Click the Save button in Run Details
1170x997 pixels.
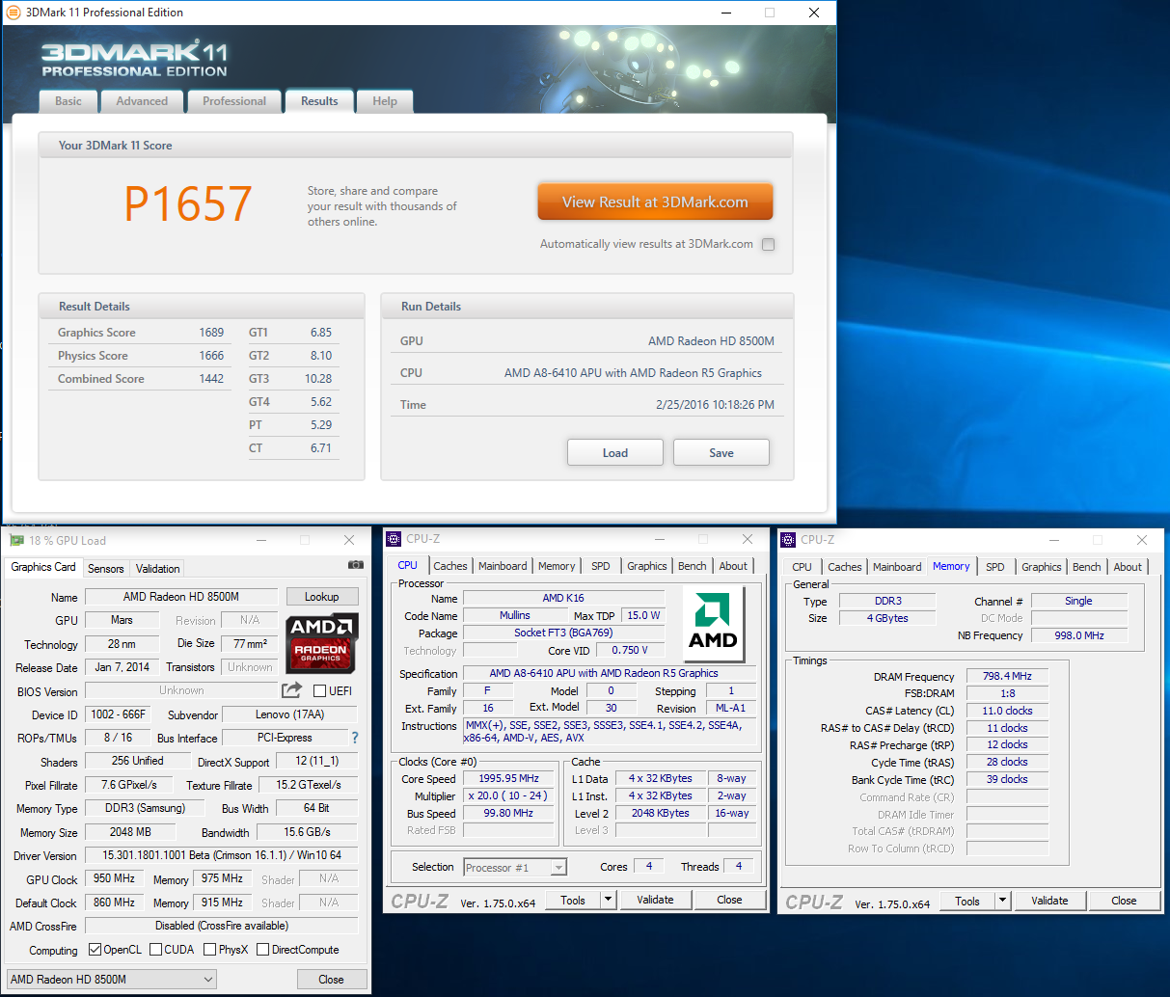tap(721, 453)
